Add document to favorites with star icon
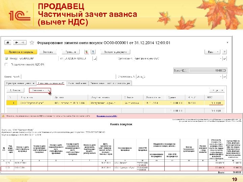 (x=32, y=42)
